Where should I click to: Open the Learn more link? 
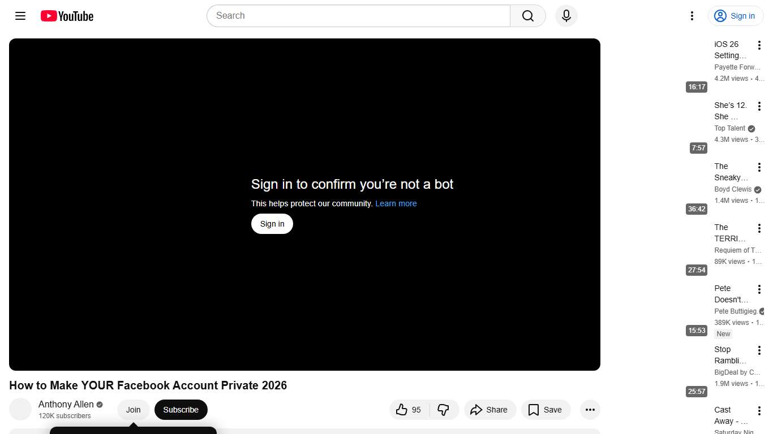click(396, 203)
